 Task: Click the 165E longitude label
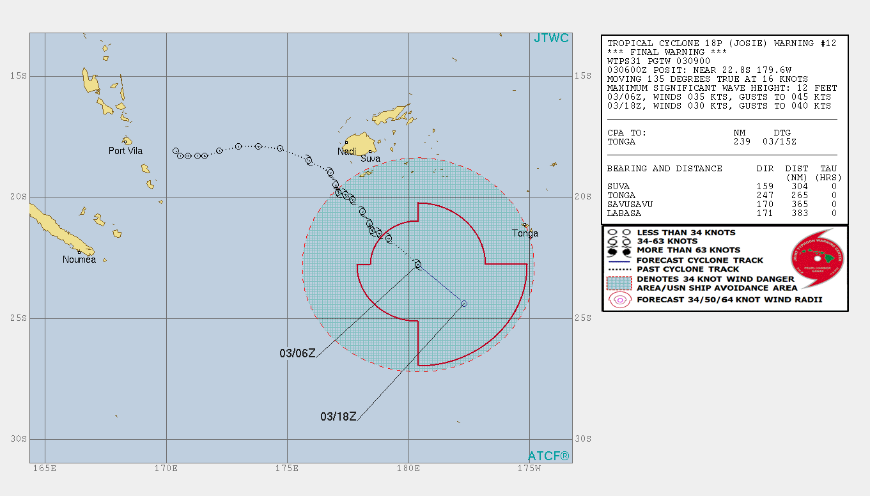point(43,469)
